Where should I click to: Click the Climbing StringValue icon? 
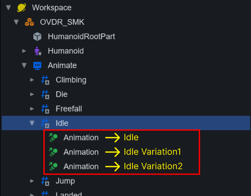pyautogui.click(x=45, y=80)
